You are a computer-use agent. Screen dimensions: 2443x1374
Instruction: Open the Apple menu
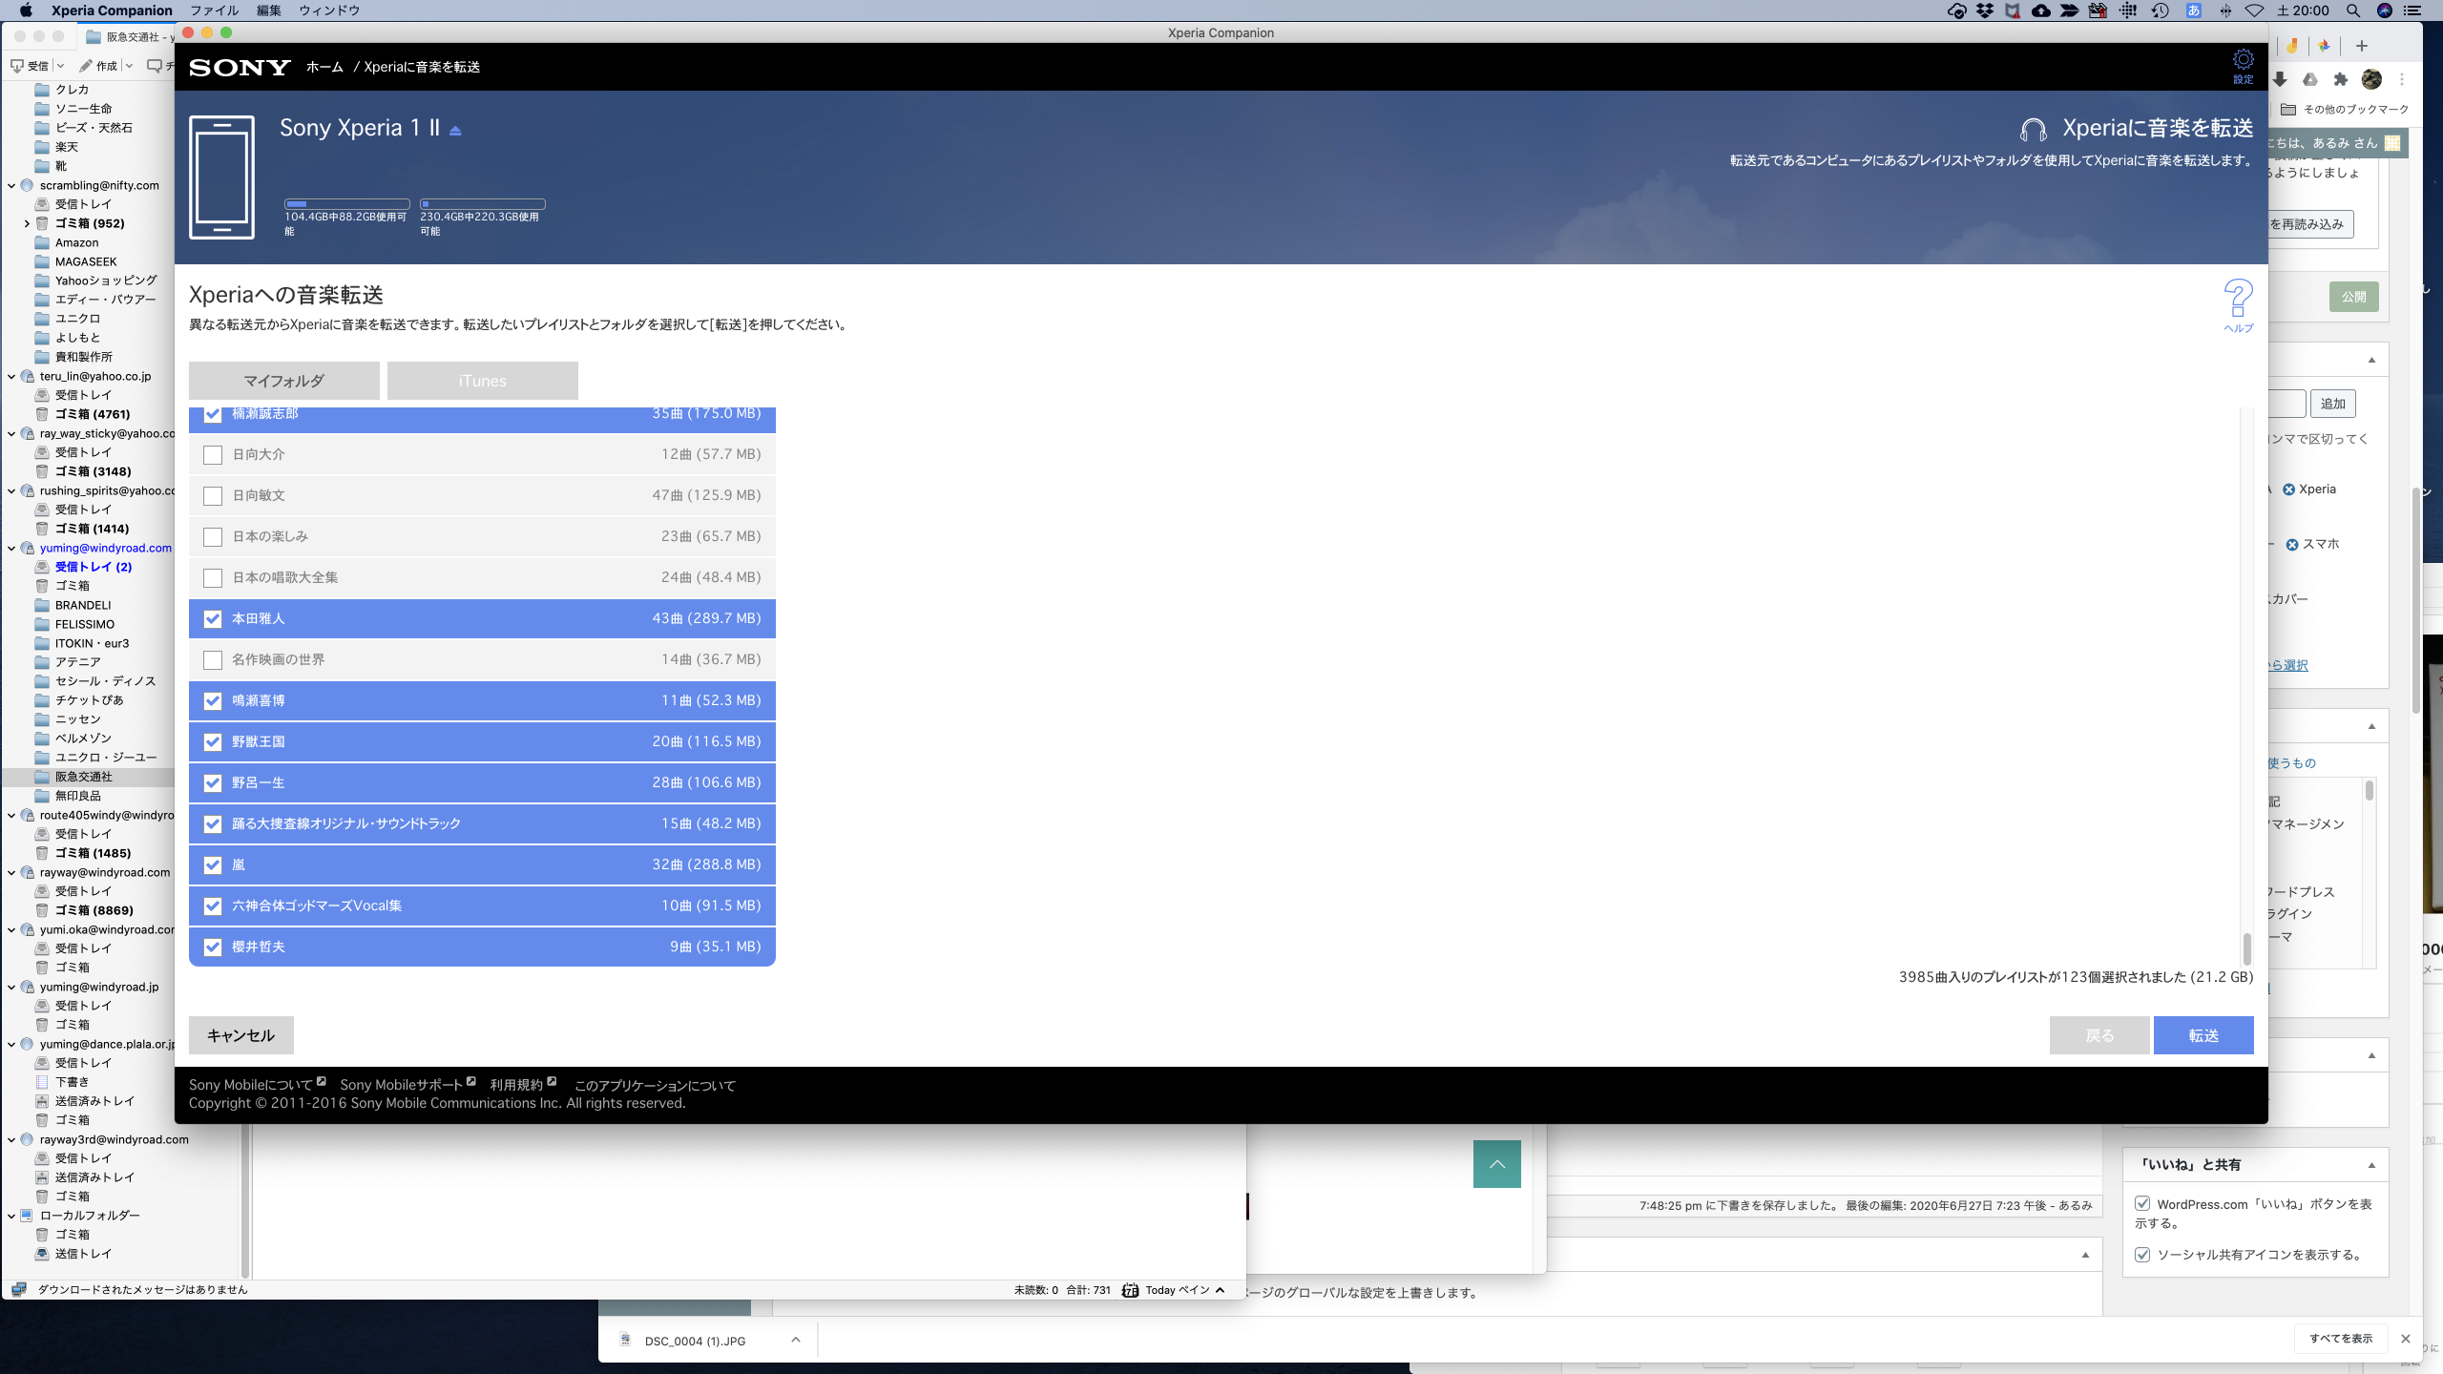click(x=26, y=10)
